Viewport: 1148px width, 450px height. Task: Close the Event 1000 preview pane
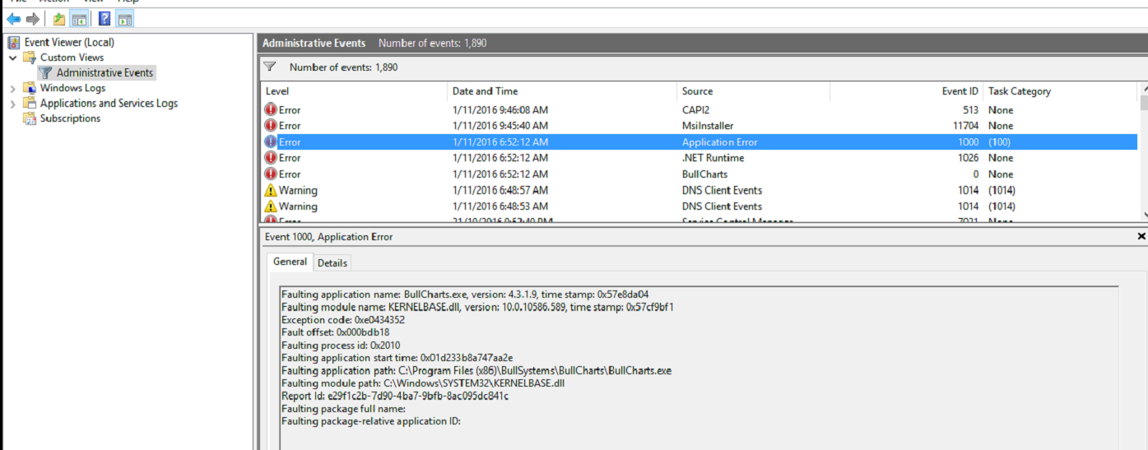click(1141, 236)
